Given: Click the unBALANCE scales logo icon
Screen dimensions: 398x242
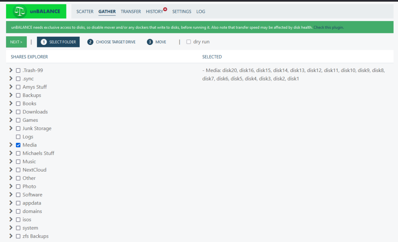Looking at the screenshot, I should point(20,11).
